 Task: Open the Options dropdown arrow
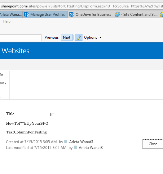pyautogui.click(x=100, y=37)
